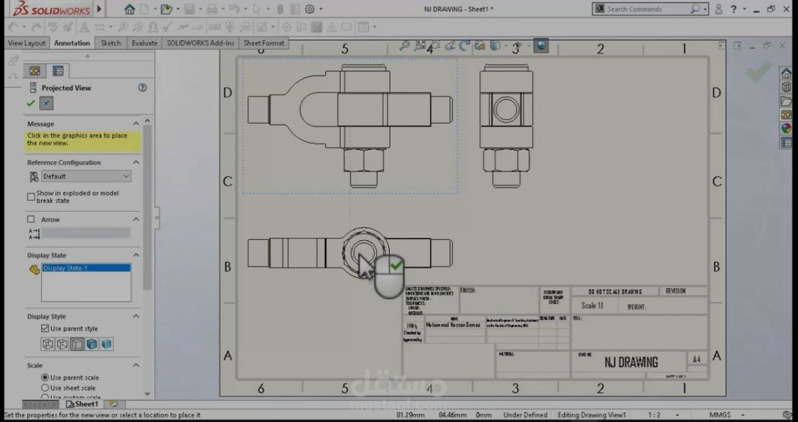This screenshot has height=422, width=798.
Task: Enable Show in exploded or model break state
Action: click(31, 197)
